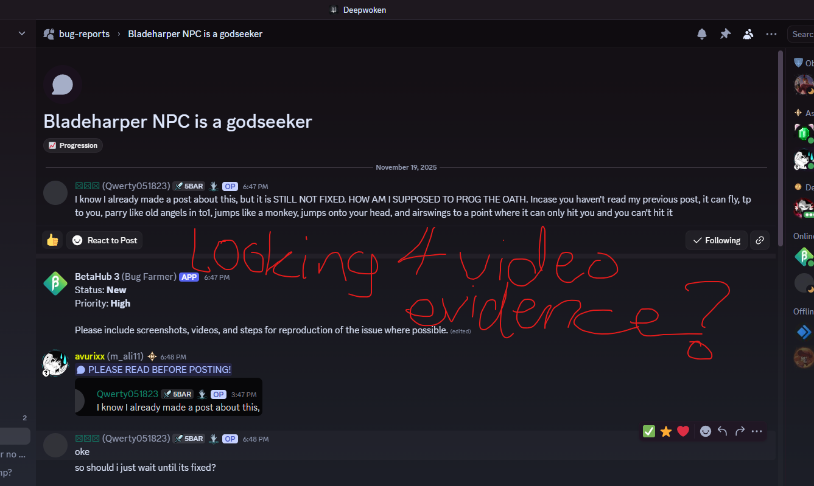React with the red heart emoji
Viewport: 814px width, 486px height.
[x=683, y=431]
